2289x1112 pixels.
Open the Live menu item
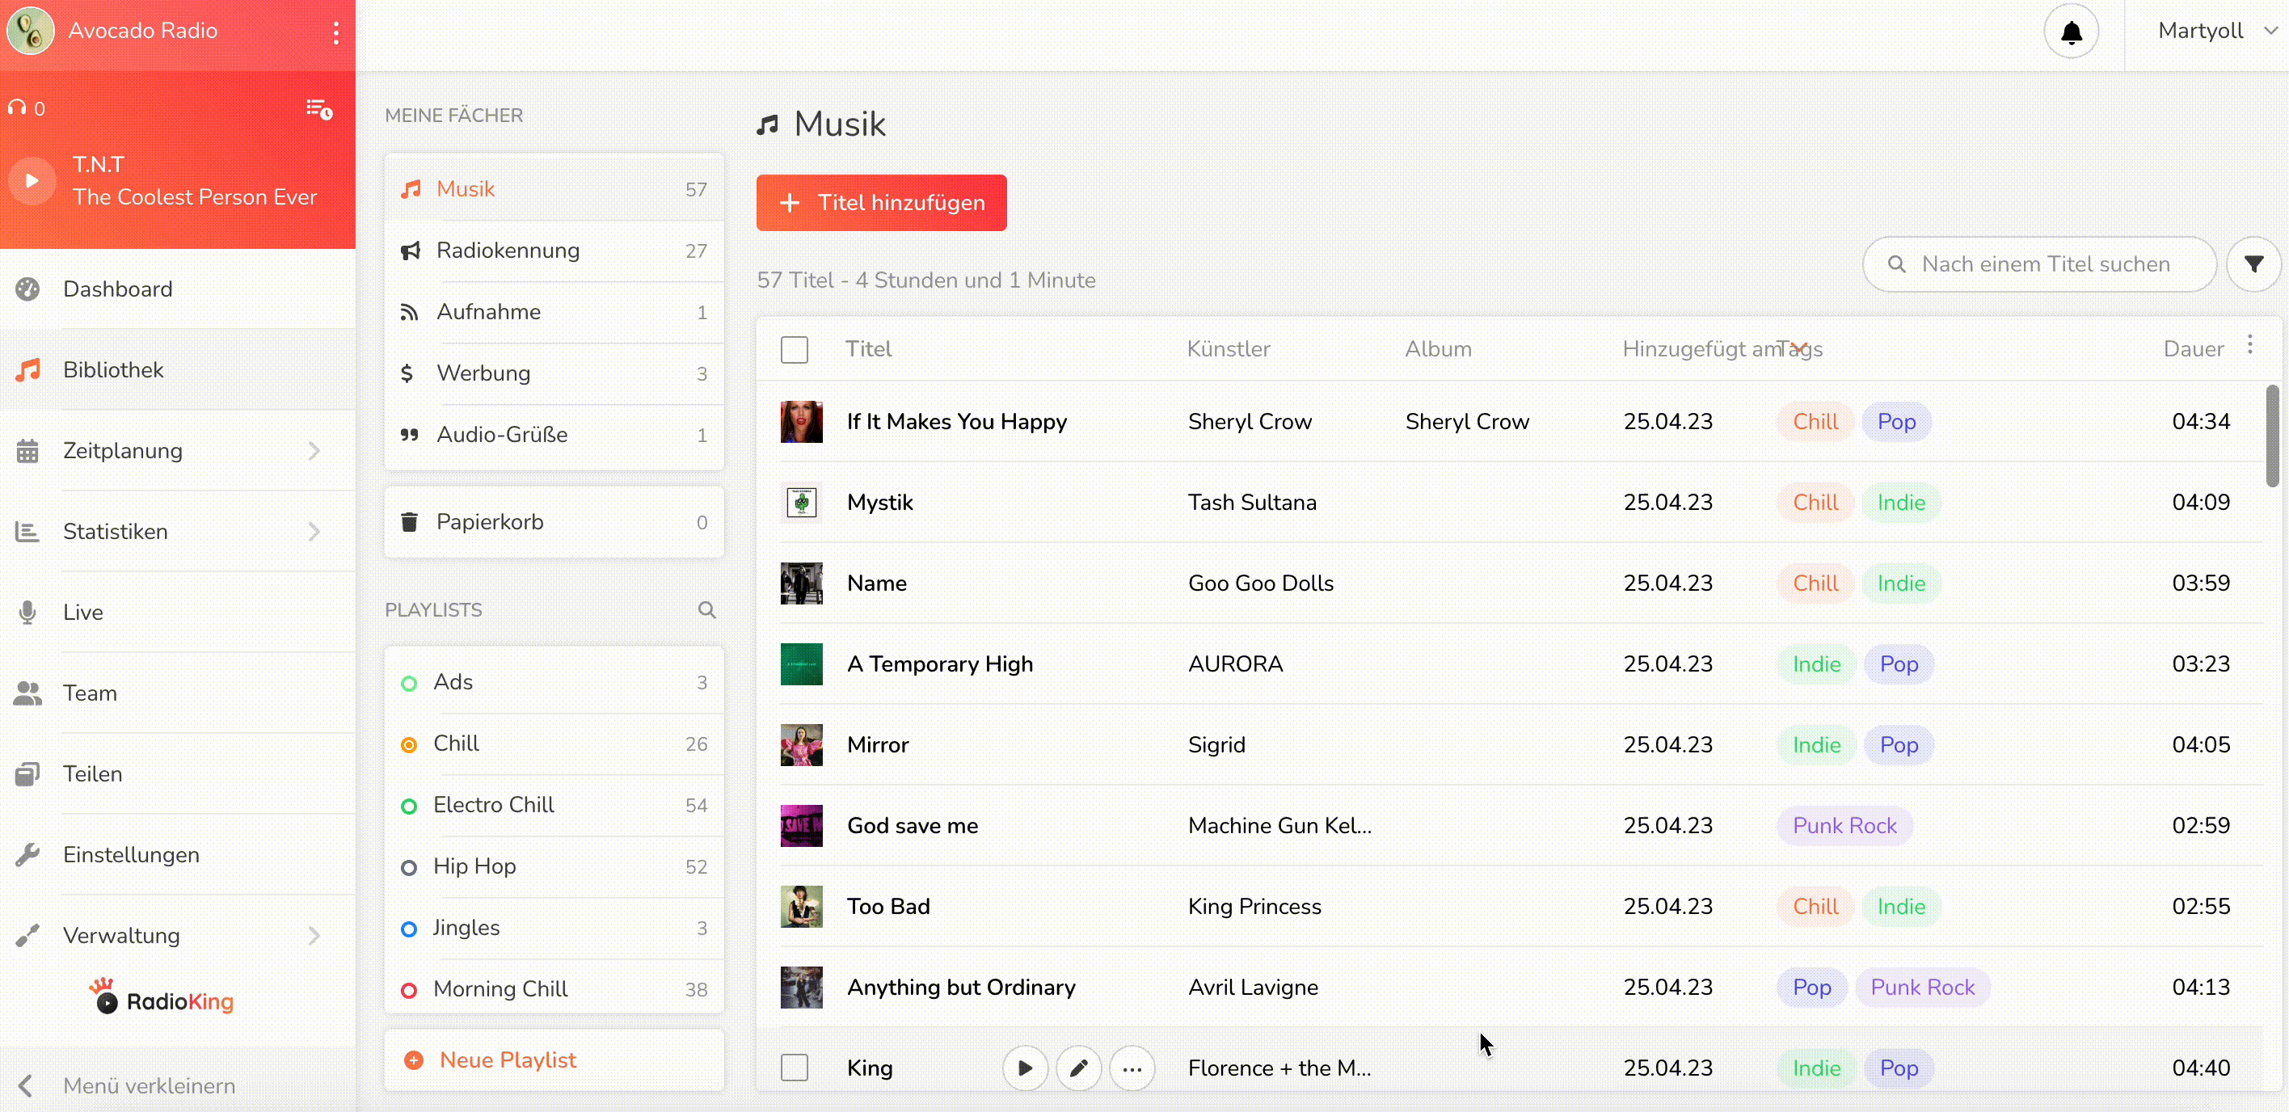(x=178, y=613)
